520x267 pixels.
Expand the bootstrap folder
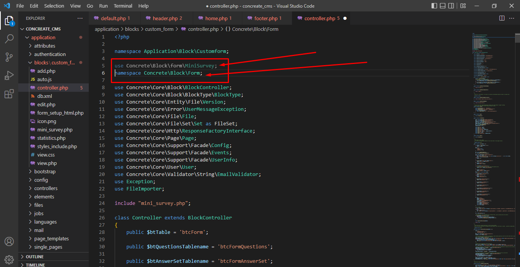tap(54, 171)
